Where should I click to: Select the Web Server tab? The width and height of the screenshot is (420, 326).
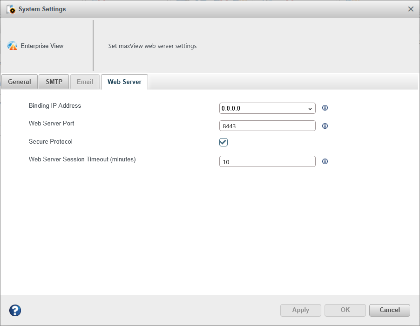pos(124,82)
